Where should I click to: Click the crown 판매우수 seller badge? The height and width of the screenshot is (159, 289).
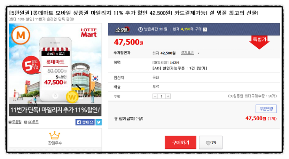click(55, 138)
